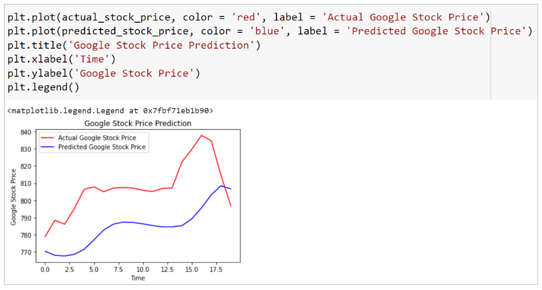Image resolution: width=542 pixels, height=290 pixels.
Task: Click the matplotlib.legend.Legend output text
Action: [110, 111]
